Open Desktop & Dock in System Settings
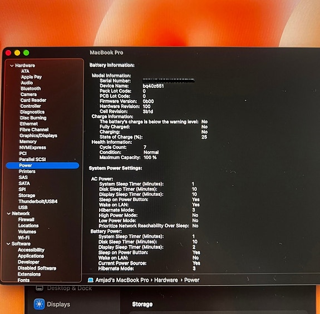 [70, 288]
